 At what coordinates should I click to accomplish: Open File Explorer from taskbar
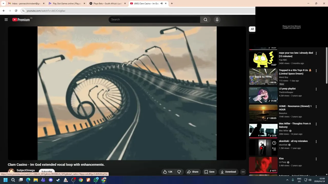point(36,180)
